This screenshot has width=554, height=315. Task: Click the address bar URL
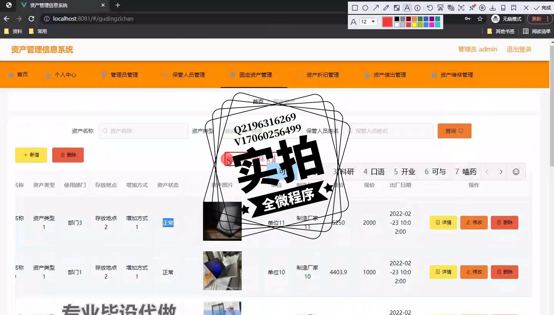point(93,18)
